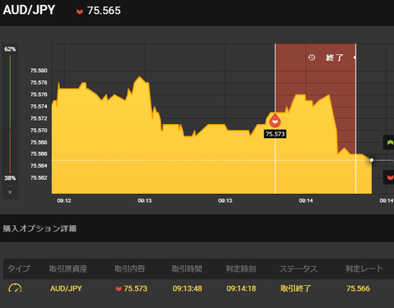394x308 pixels.
Task: Click the 38% sentiment value
Action: [x=10, y=178]
